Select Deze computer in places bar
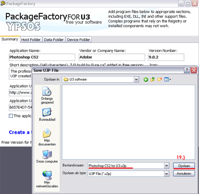199x194 pixels. [x=47, y=156]
